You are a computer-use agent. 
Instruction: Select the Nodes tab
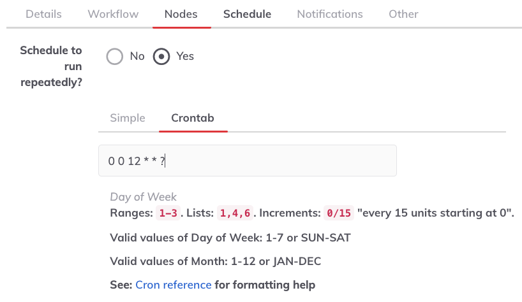(181, 14)
